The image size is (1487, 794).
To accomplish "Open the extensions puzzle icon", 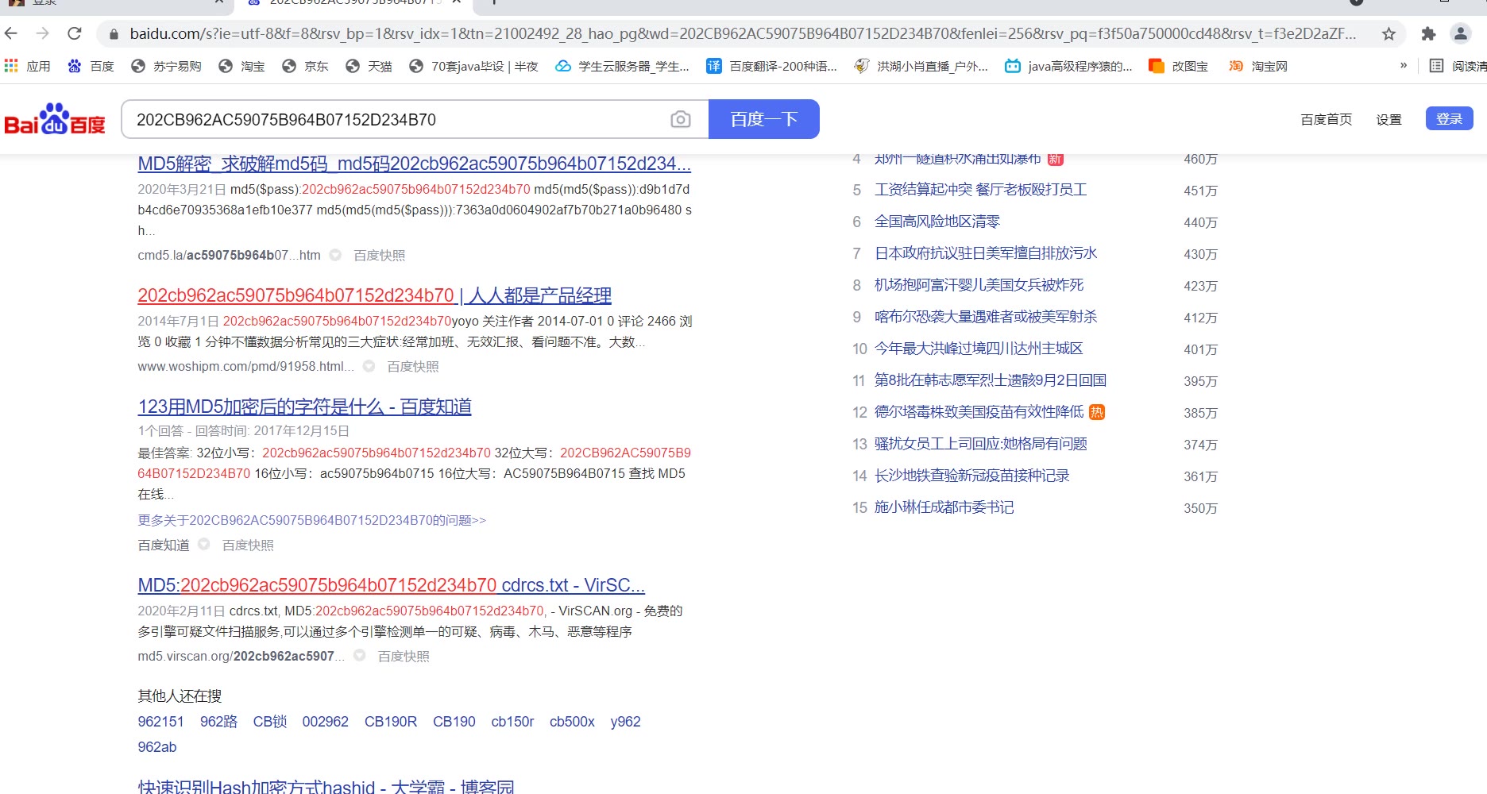I will (1428, 33).
